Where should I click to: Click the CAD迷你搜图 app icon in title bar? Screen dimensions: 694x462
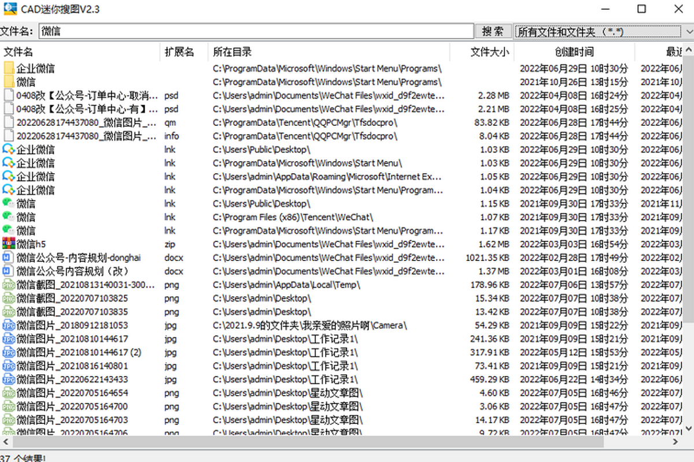pos(9,9)
